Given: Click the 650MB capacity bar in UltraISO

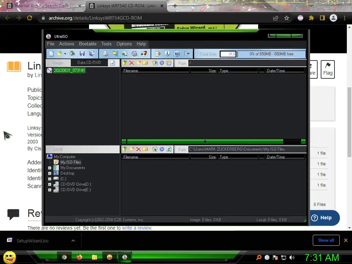Looking at the screenshot, I should pos(272,54).
